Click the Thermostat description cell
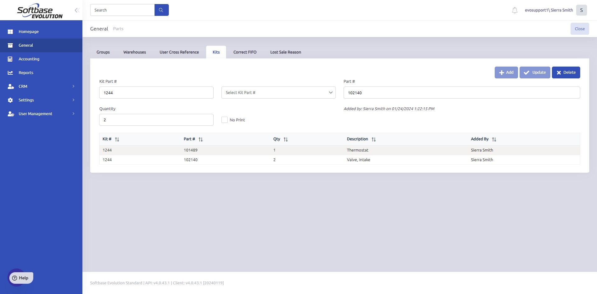This screenshot has height=294, width=597. tap(358, 150)
